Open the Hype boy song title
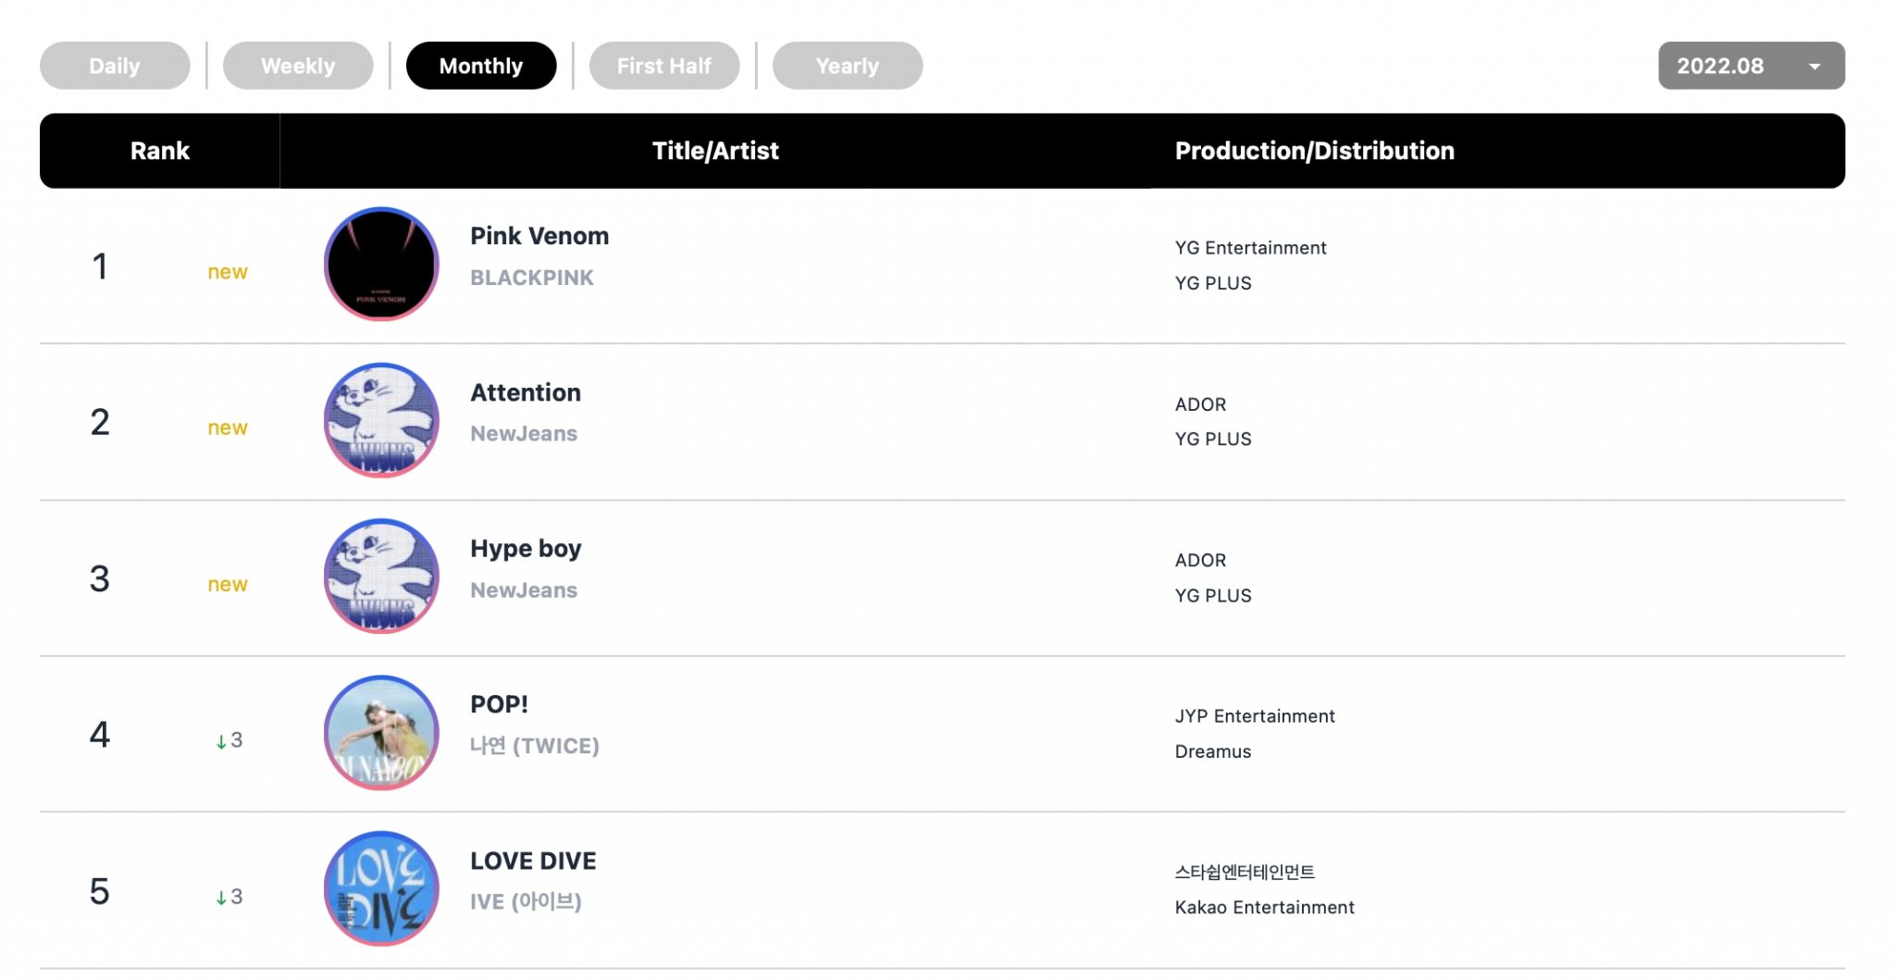This screenshot has width=1895, height=980. [x=526, y=549]
